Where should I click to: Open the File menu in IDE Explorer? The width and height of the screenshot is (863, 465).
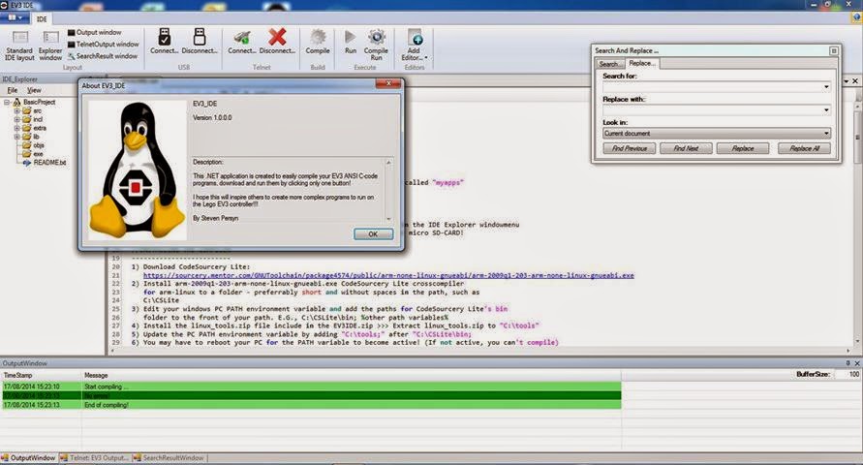(x=13, y=90)
